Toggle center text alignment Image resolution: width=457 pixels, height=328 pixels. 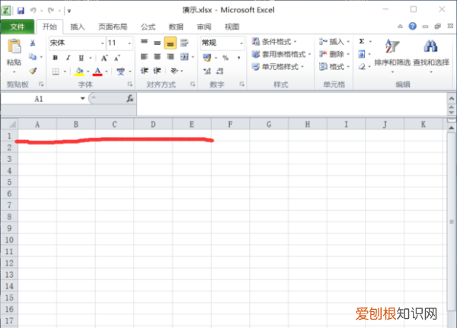coord(158,56)
